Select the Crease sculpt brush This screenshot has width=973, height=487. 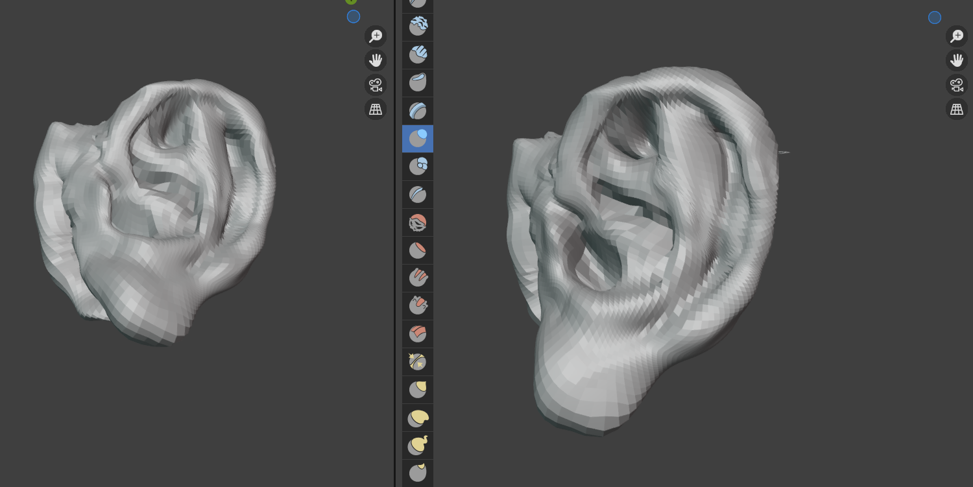pos(418,195)
